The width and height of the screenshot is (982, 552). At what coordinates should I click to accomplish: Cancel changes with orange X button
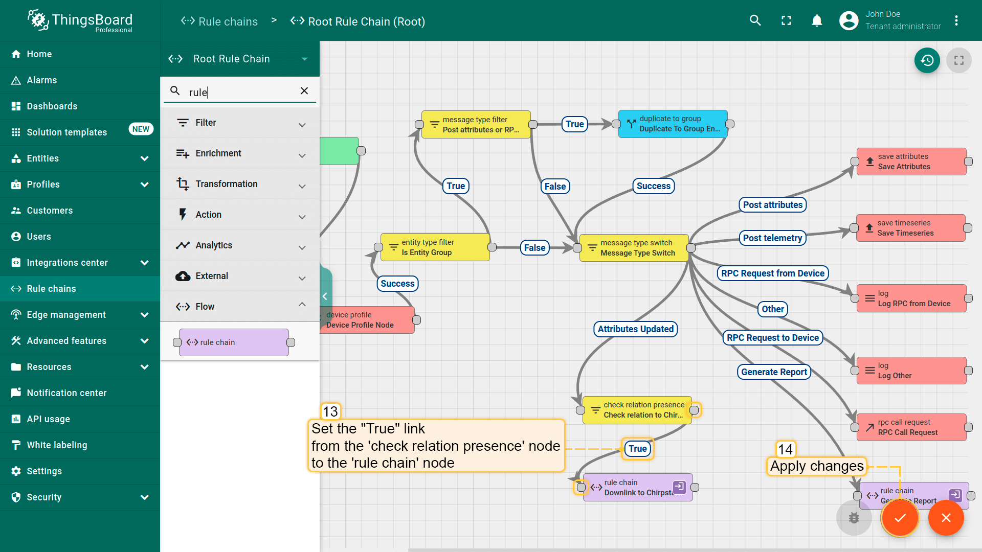tap(946, 518)
